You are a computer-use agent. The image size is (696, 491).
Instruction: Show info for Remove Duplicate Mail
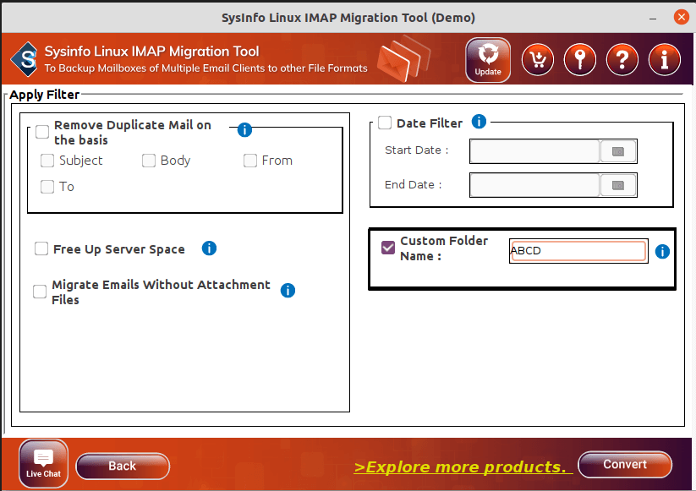coord(244,130)
